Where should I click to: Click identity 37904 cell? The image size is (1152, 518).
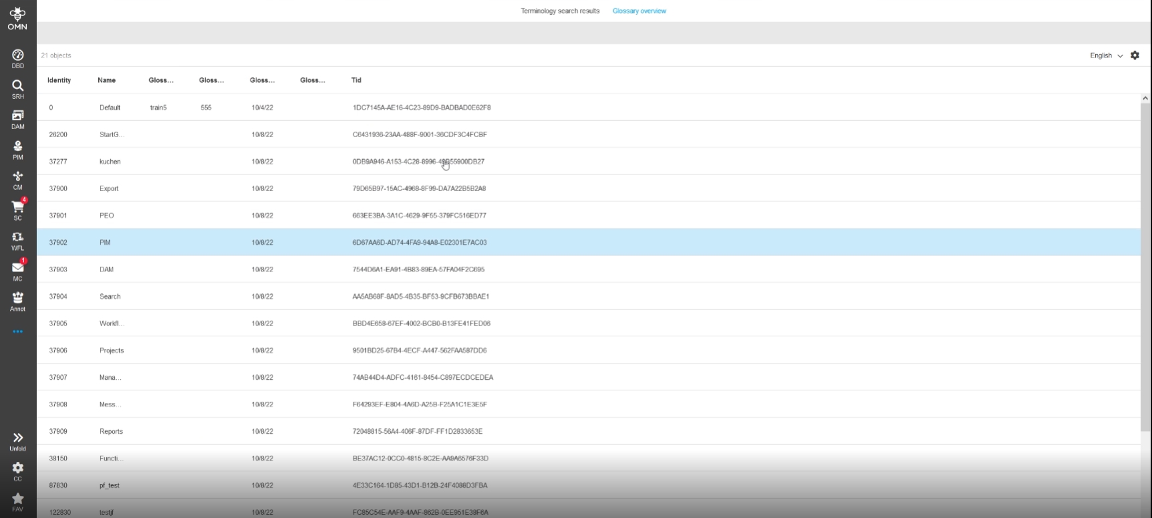click(58, 297)
